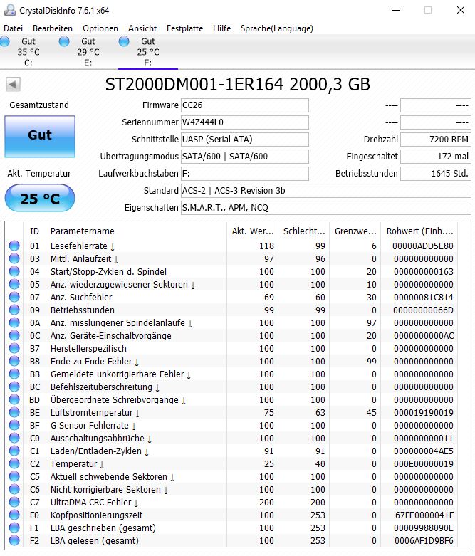Open the Festplatte menu

coord(185,28)
